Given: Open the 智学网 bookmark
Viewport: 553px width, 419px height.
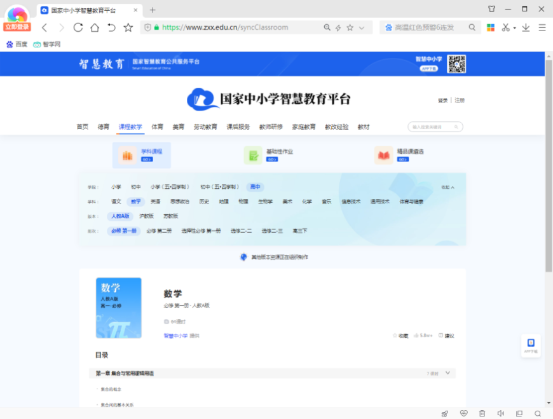Looking at the screenshot, I should coord(47,45).
